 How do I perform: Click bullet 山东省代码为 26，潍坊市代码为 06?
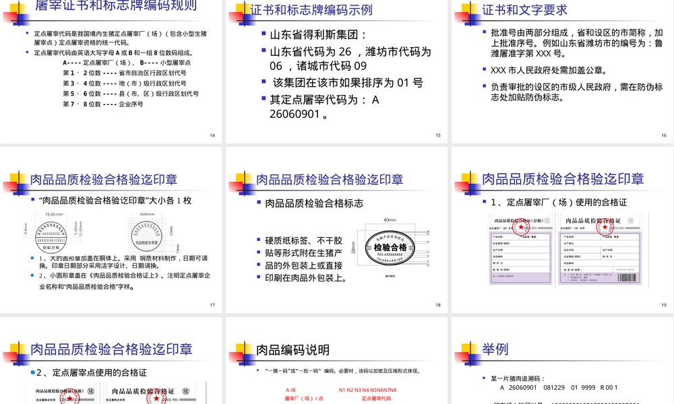click(x=350, y=59)
